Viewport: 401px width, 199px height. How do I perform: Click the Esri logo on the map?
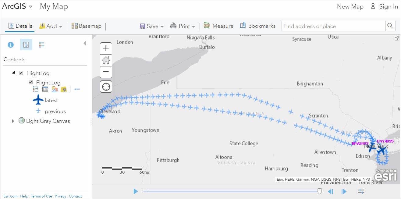coord(386,176)
